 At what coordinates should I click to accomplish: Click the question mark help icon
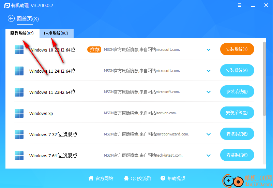coord(163,178)
